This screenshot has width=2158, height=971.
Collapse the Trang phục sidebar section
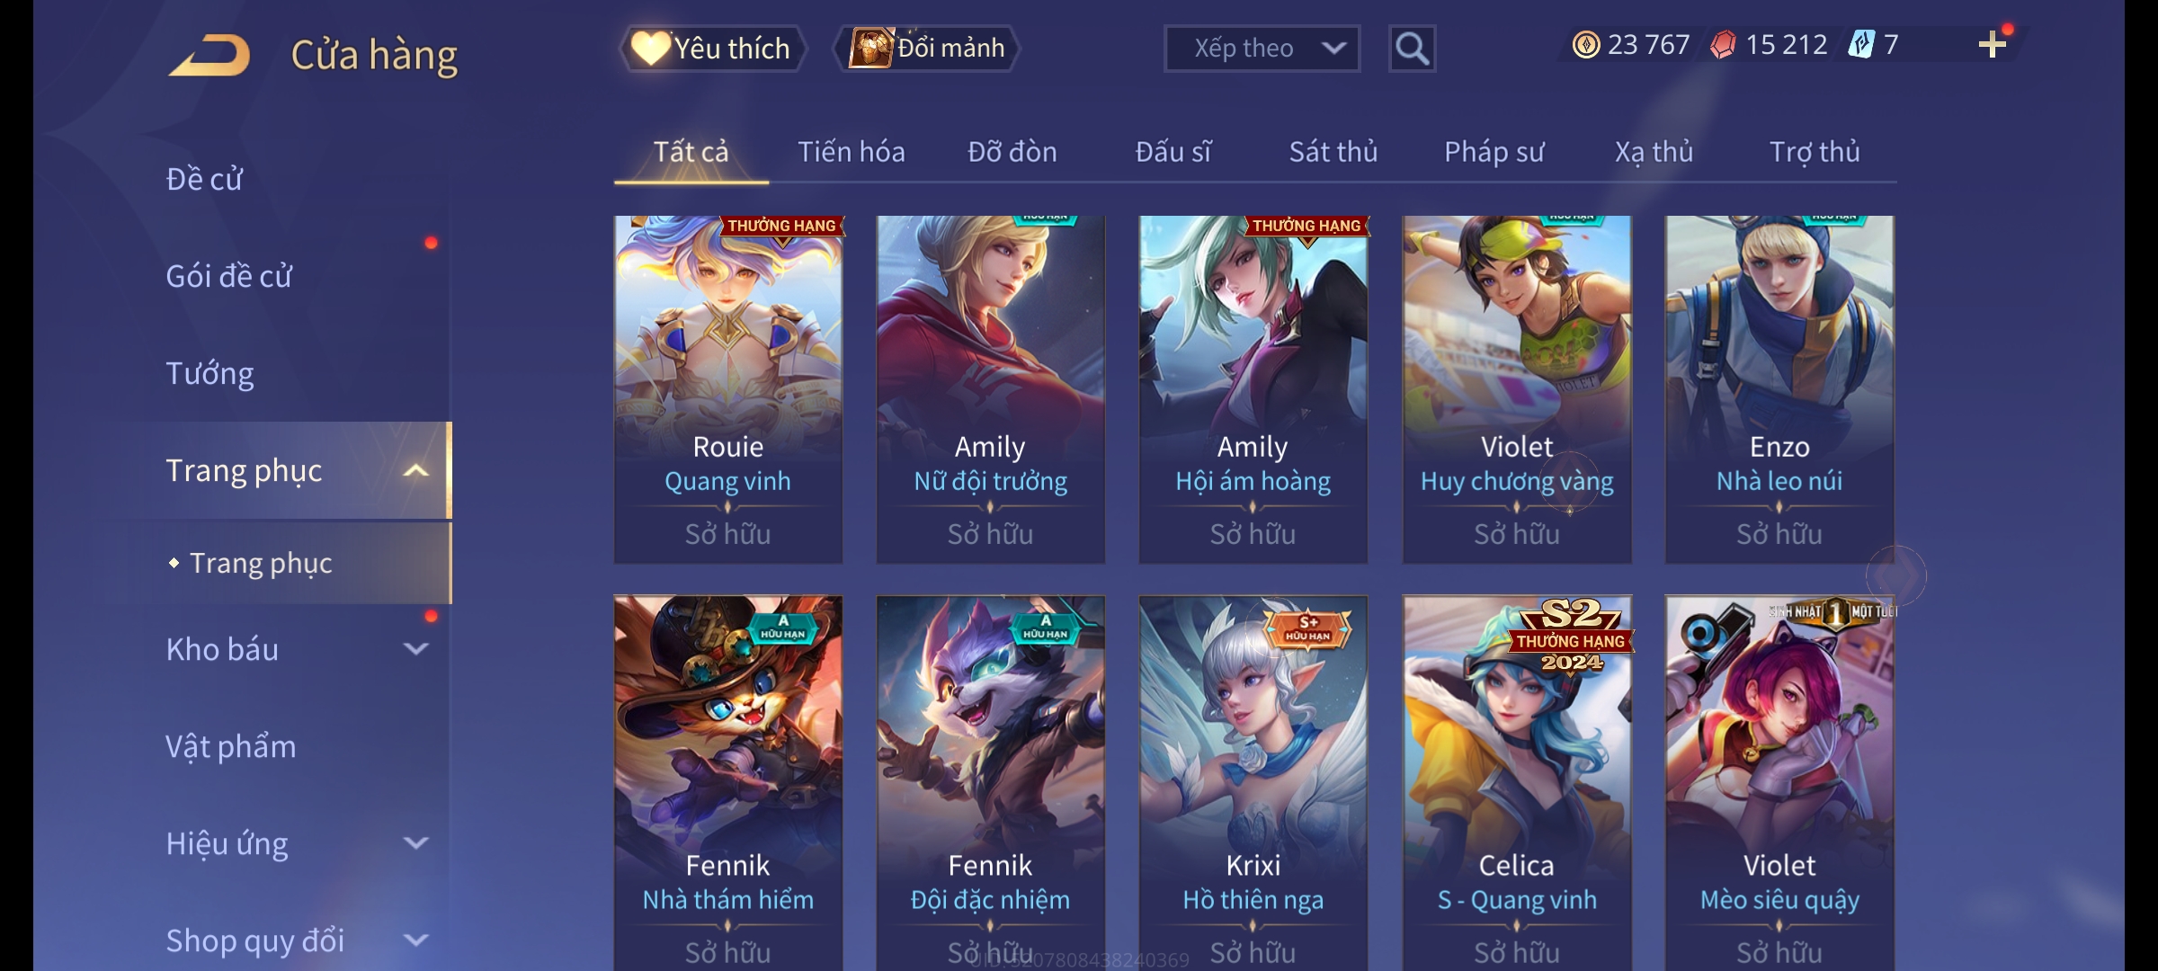[415, 470]
